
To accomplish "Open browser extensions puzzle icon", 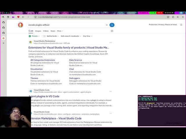I will point(173,17).
